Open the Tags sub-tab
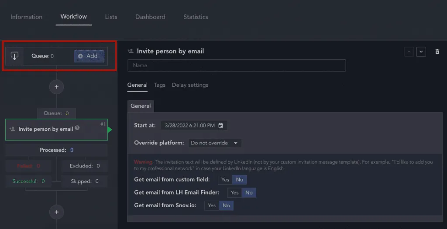Image resolution: width=447 pixels, height=229 pixels. pos(160,85)
